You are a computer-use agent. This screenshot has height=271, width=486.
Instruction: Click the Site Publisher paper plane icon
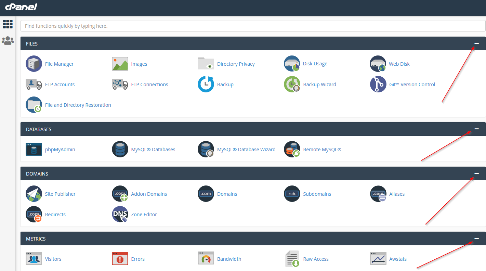tap(34, 194)
